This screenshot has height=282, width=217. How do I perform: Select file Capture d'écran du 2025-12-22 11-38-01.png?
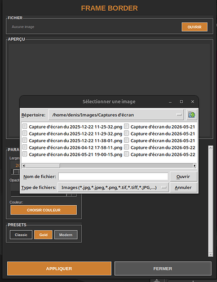[76, 141]
